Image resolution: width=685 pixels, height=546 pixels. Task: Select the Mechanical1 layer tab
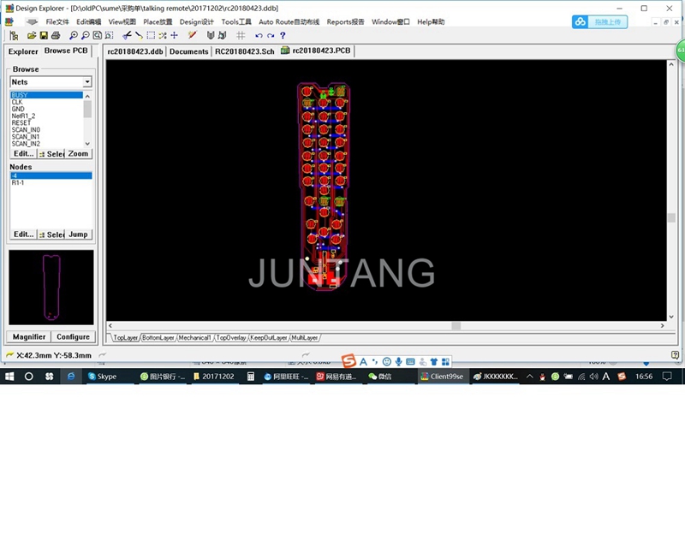click(x=195, y=338)
